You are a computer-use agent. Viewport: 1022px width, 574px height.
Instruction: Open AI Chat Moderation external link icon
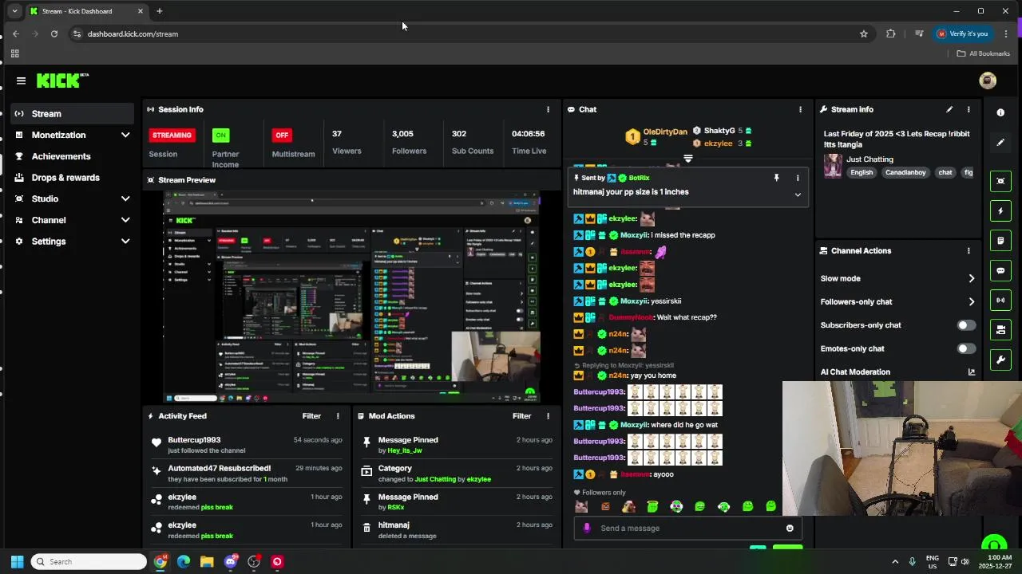point(972,372)
